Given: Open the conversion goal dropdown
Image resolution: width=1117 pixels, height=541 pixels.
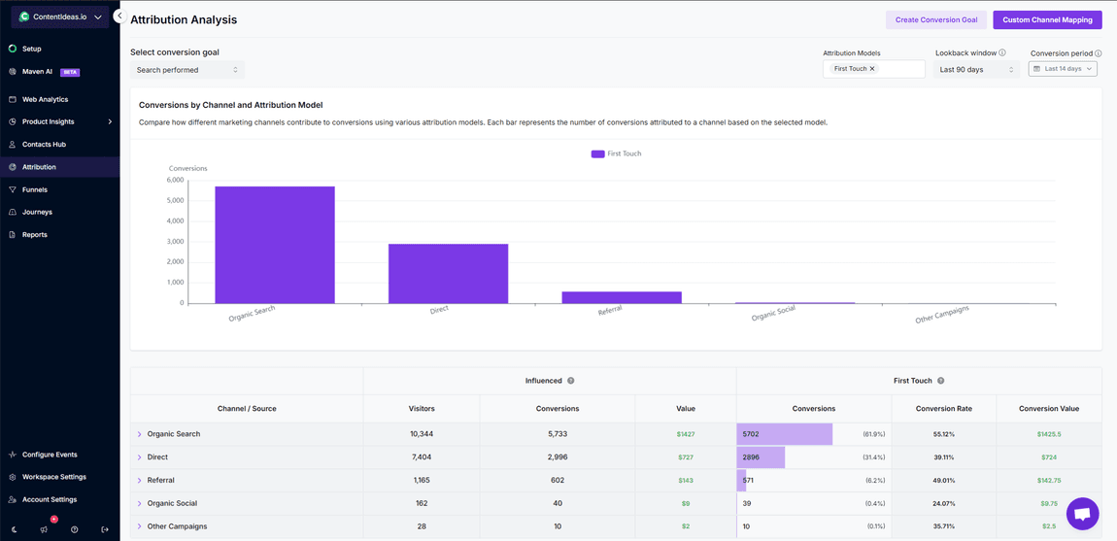Looking at the screenshot, I should [x=186, y=70].
